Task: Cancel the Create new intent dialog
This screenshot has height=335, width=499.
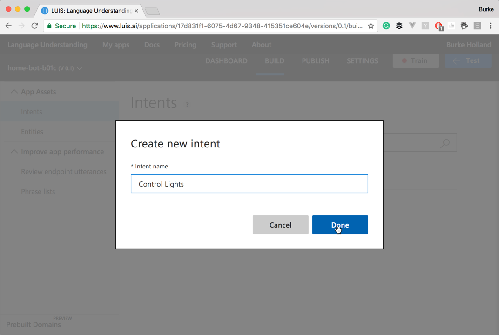Action: tap(280, 225)
